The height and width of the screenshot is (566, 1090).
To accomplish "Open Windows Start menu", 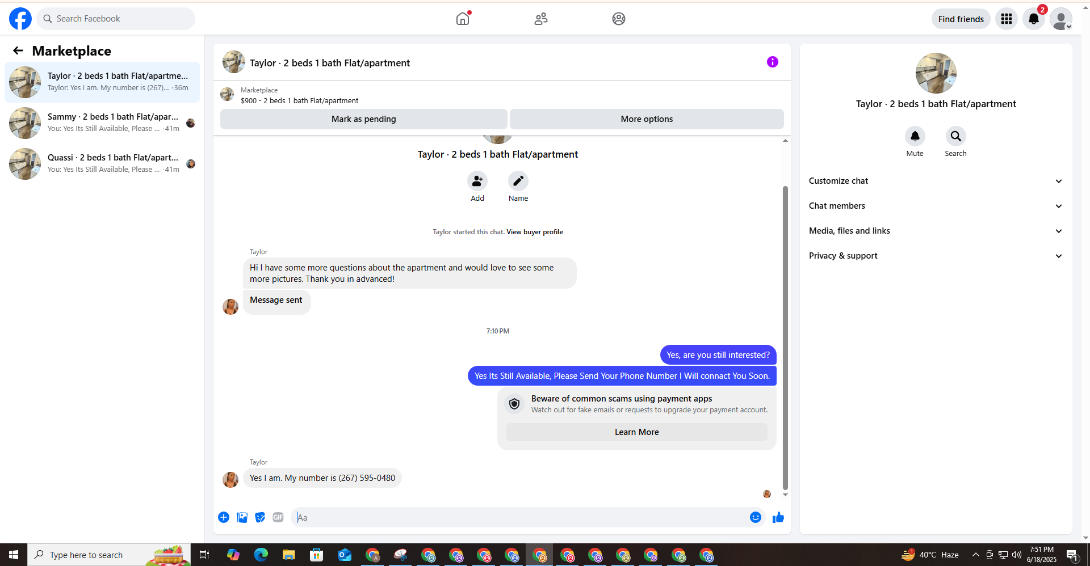I will coord(14,555).
